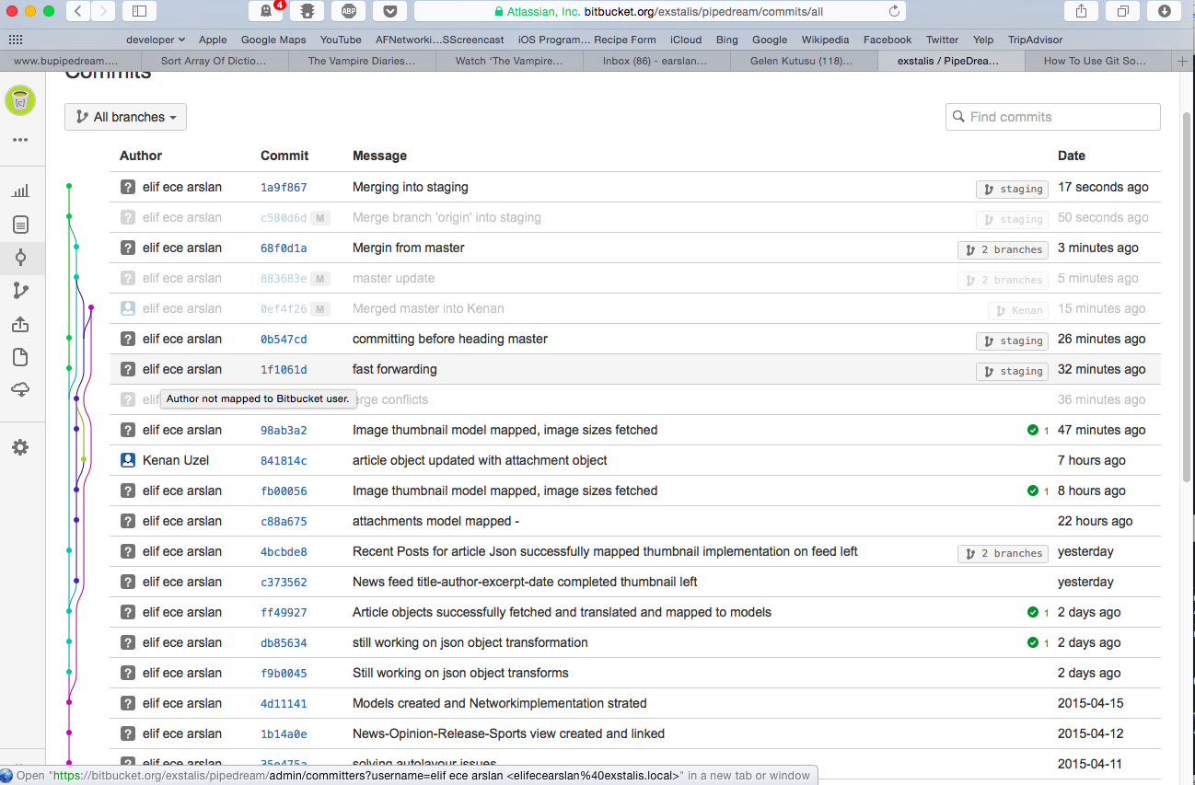Click the Safari Share toolbar icon
The height and width of the screenshot is (785, 1195).
(1081, 11)
